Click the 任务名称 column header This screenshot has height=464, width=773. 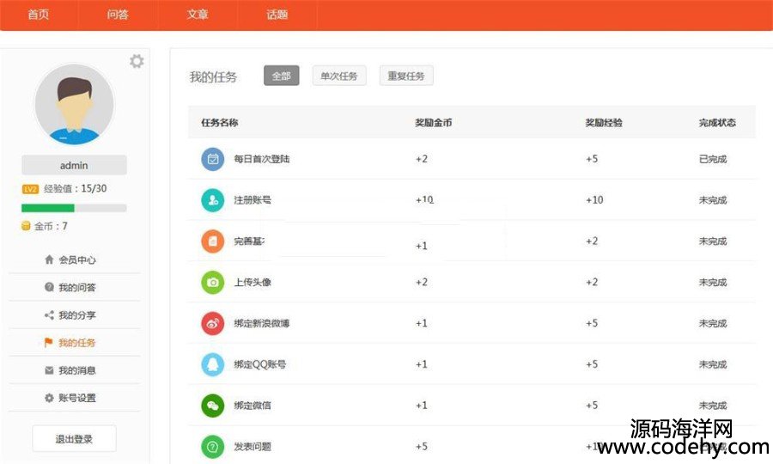[220, 122]
